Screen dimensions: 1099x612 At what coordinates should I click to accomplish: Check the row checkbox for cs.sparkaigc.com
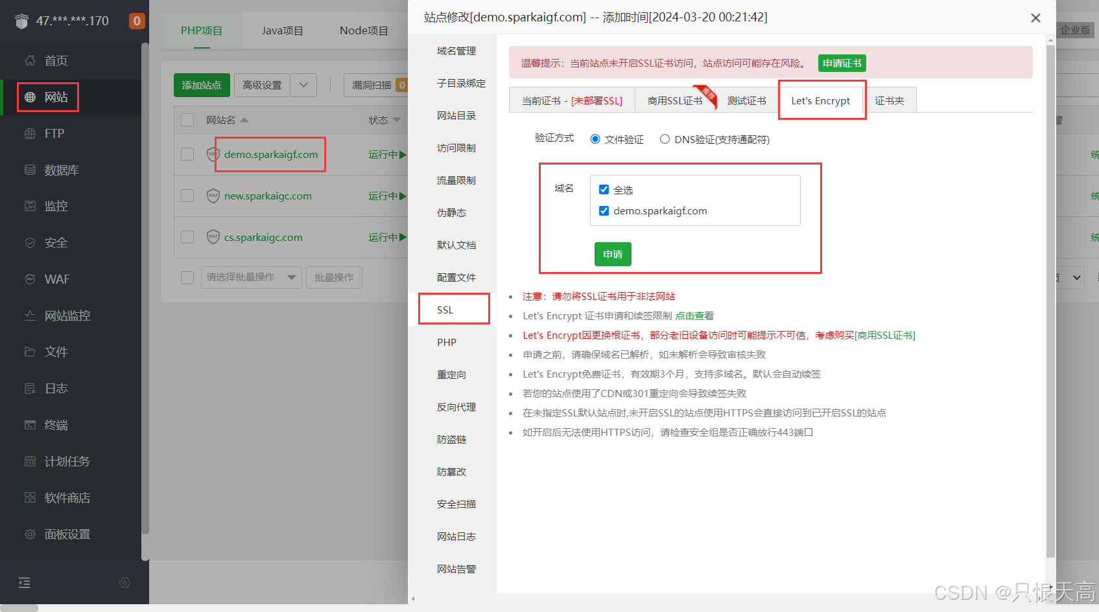(187, 237)
